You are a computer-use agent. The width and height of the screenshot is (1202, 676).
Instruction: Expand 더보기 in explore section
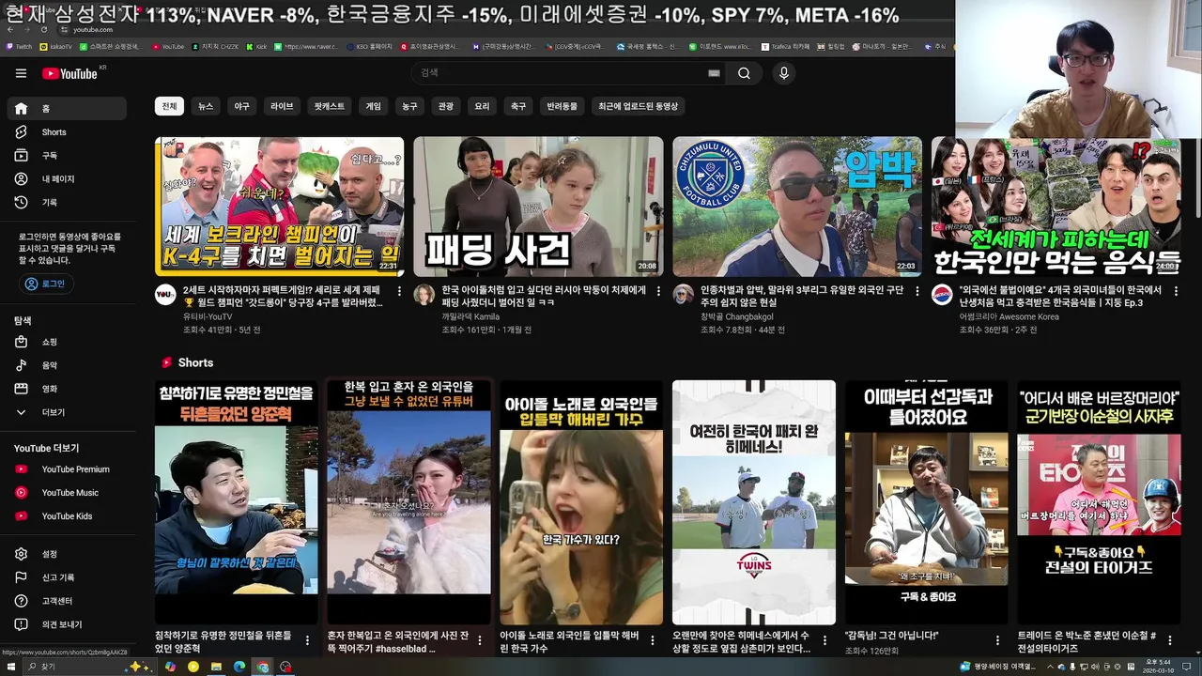66,412
